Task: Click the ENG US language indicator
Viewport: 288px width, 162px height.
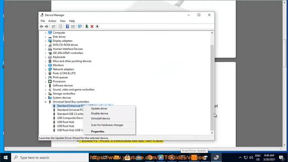Action: click(x=258, y=157)
